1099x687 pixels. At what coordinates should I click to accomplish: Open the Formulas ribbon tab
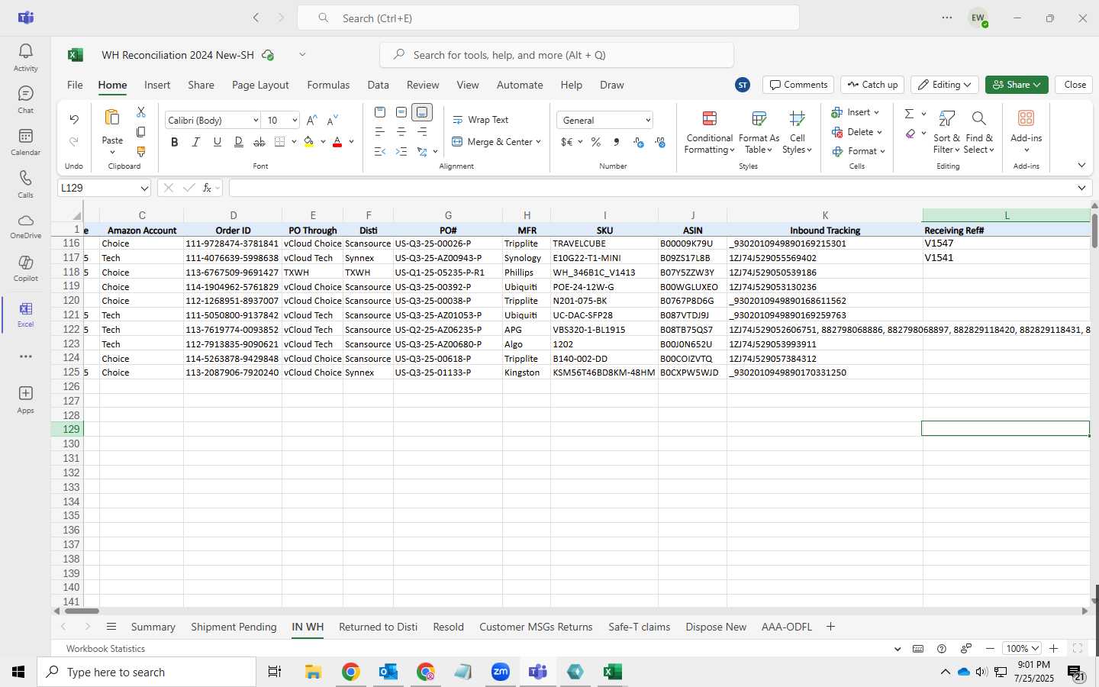[328, 85]
